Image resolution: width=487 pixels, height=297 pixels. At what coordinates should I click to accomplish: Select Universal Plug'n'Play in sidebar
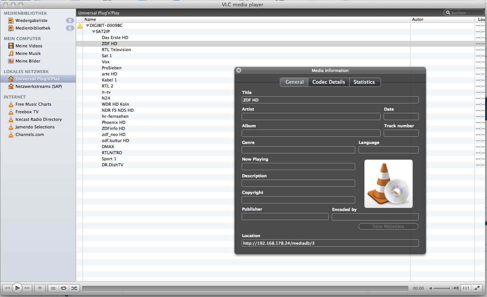pos(37,79)
